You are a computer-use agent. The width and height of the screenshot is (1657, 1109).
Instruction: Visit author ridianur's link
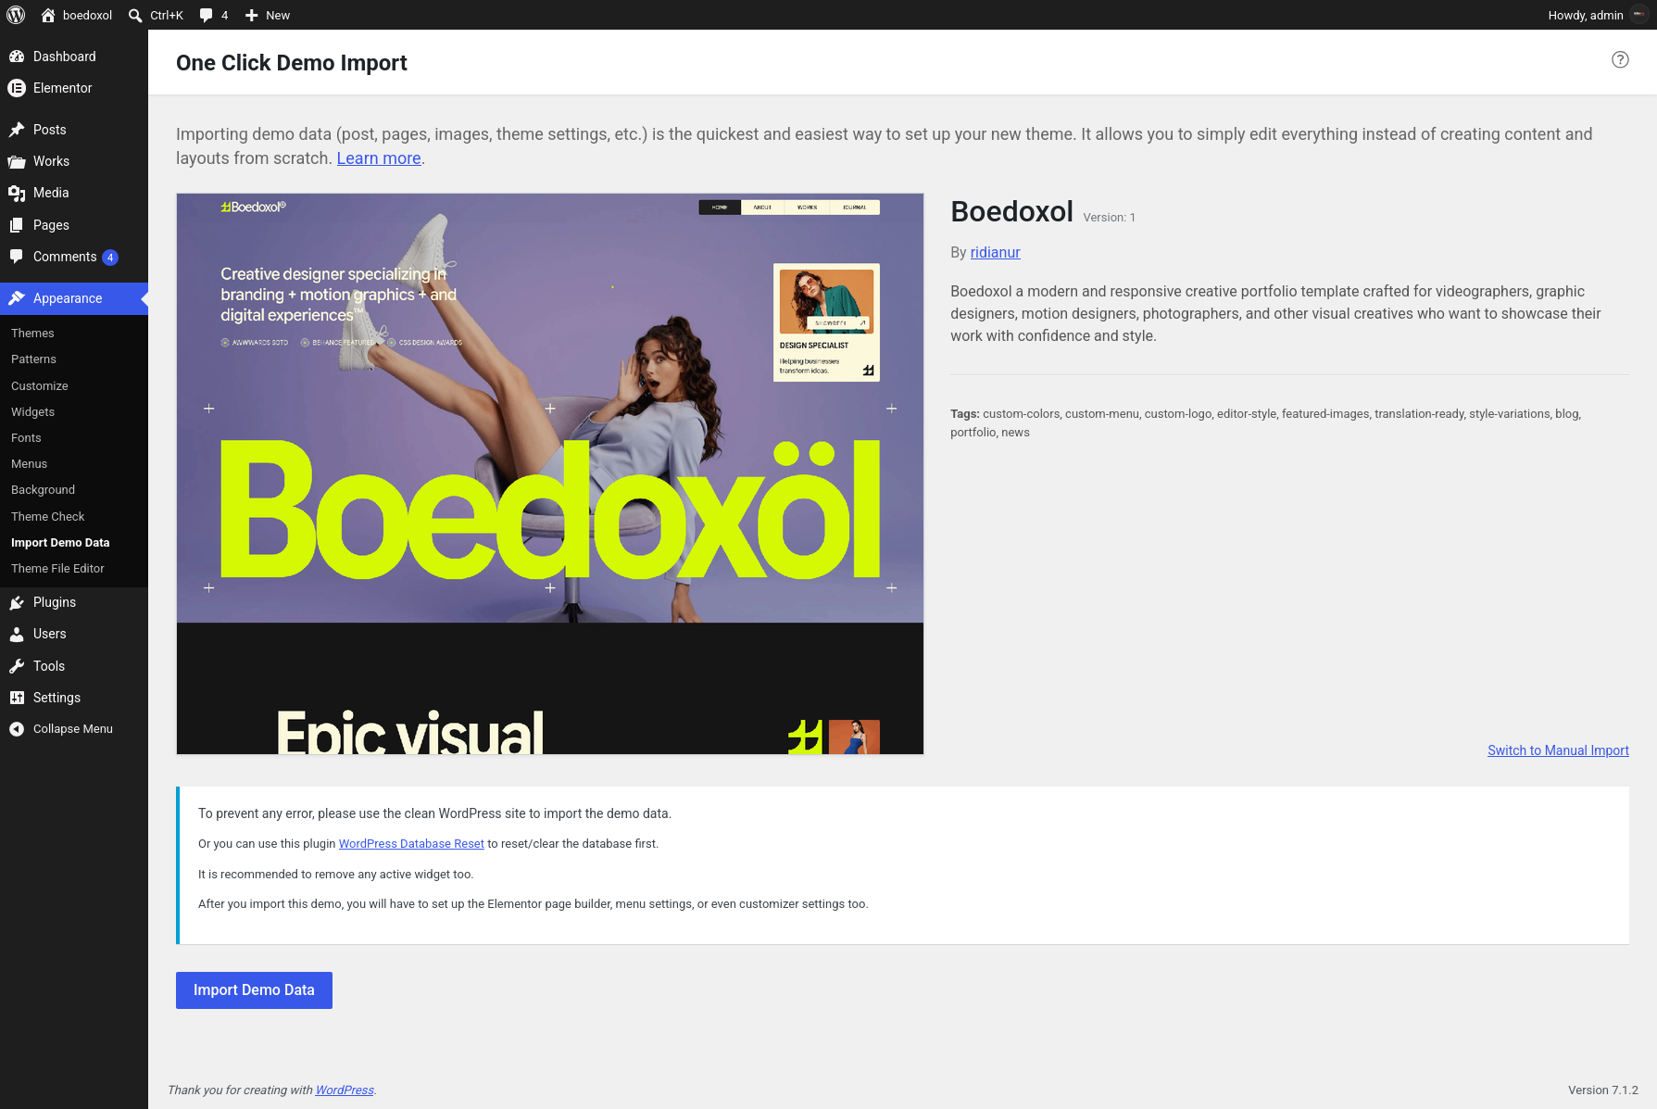[x=995, y=252]
